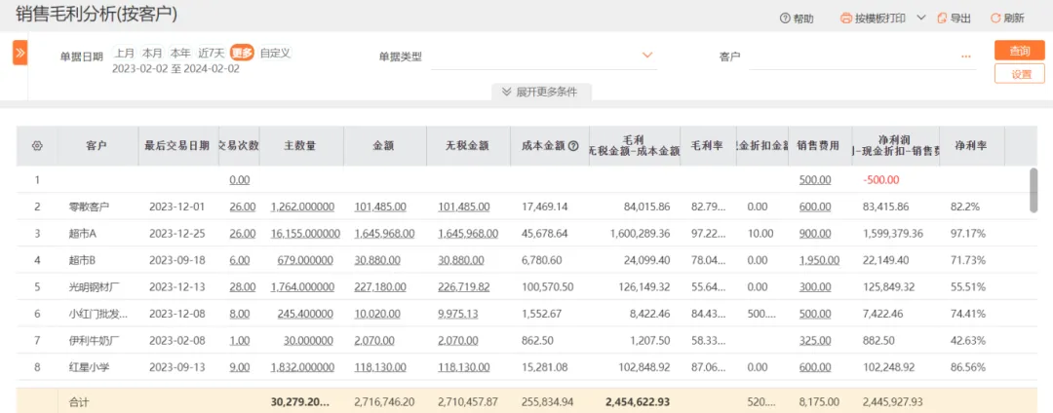Sort by 金额 column header
The height and width of the screenshot is (413, 1053).
tap(384, 145)
